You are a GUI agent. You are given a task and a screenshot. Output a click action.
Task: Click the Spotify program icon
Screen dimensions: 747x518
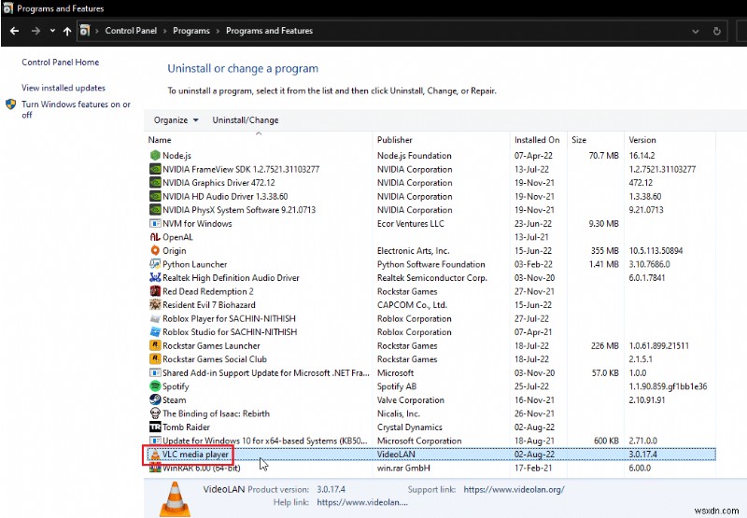(155, 386)
